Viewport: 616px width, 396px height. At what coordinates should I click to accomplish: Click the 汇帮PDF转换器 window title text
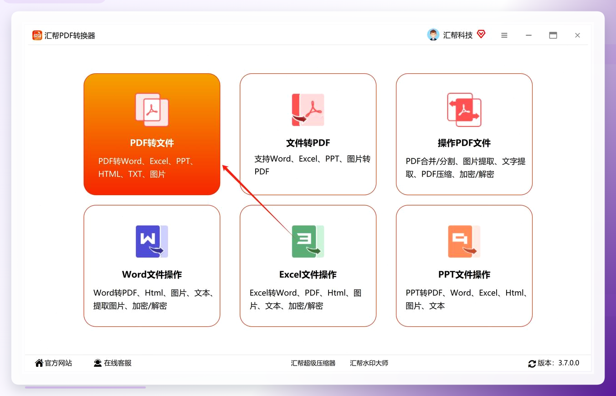click(x=70, y=36)
